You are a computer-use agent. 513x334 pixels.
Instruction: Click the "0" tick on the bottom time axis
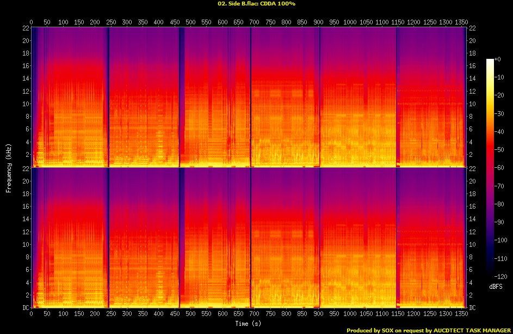tap(32, 314)
